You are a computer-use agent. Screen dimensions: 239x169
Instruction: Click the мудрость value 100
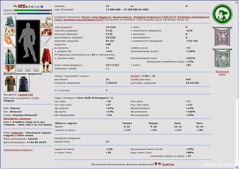108,45
